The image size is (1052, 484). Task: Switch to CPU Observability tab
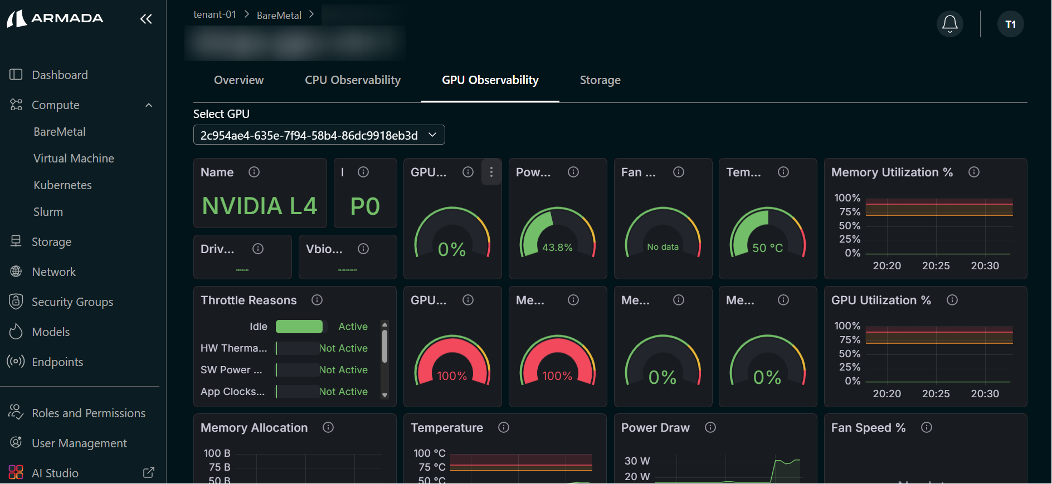click(353, 80)
